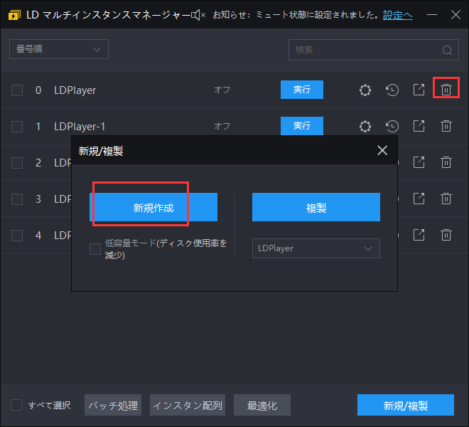This screenshot has width=469, height=427.
Task: Click trash icon in row 3
Action: pos(446,199)
